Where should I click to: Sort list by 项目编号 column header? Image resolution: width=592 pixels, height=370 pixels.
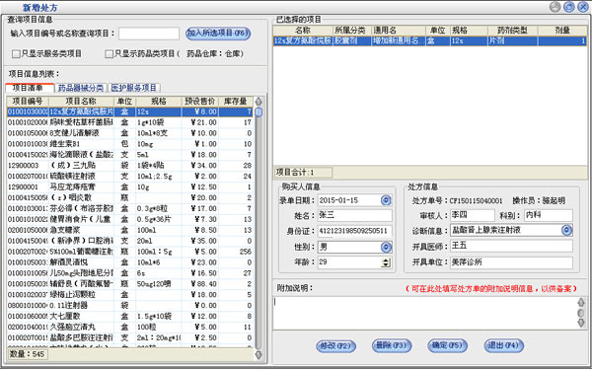(x=28, y=102)
